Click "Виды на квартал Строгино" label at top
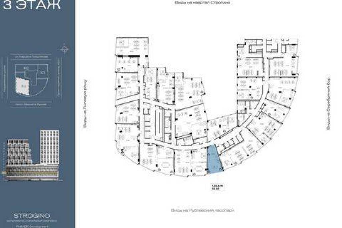 click(x=203, y=2)
